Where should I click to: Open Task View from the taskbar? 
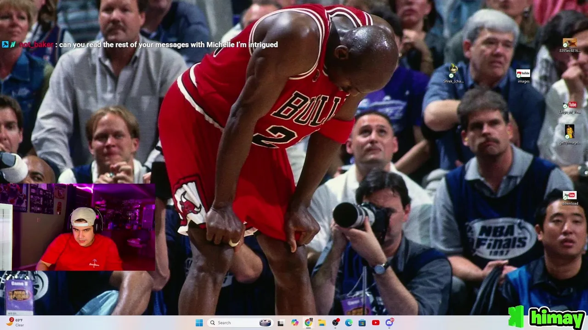281,323
